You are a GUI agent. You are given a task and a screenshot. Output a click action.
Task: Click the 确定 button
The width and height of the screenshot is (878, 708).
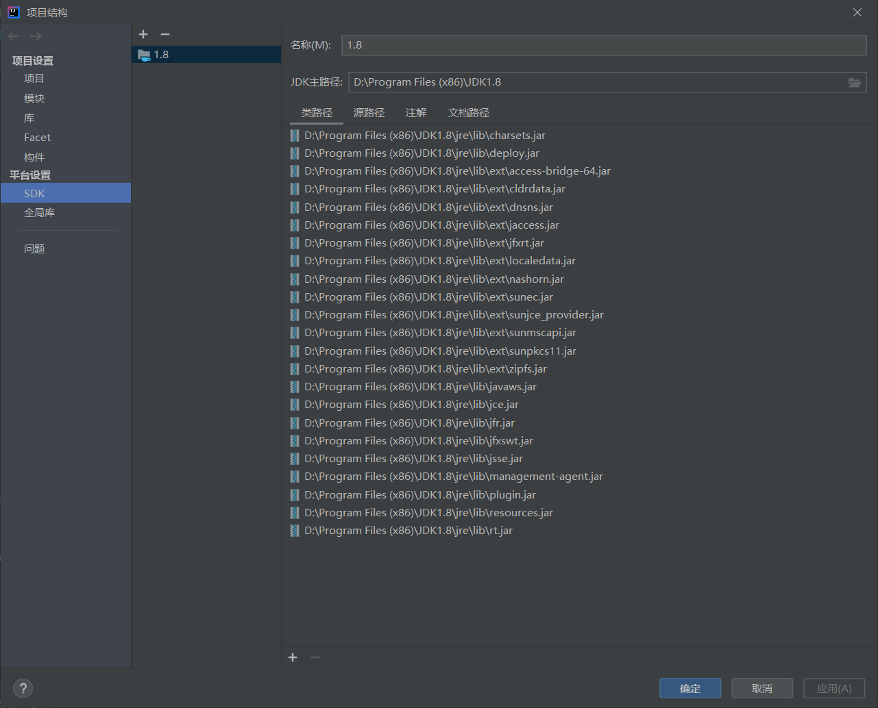point(690,688)
